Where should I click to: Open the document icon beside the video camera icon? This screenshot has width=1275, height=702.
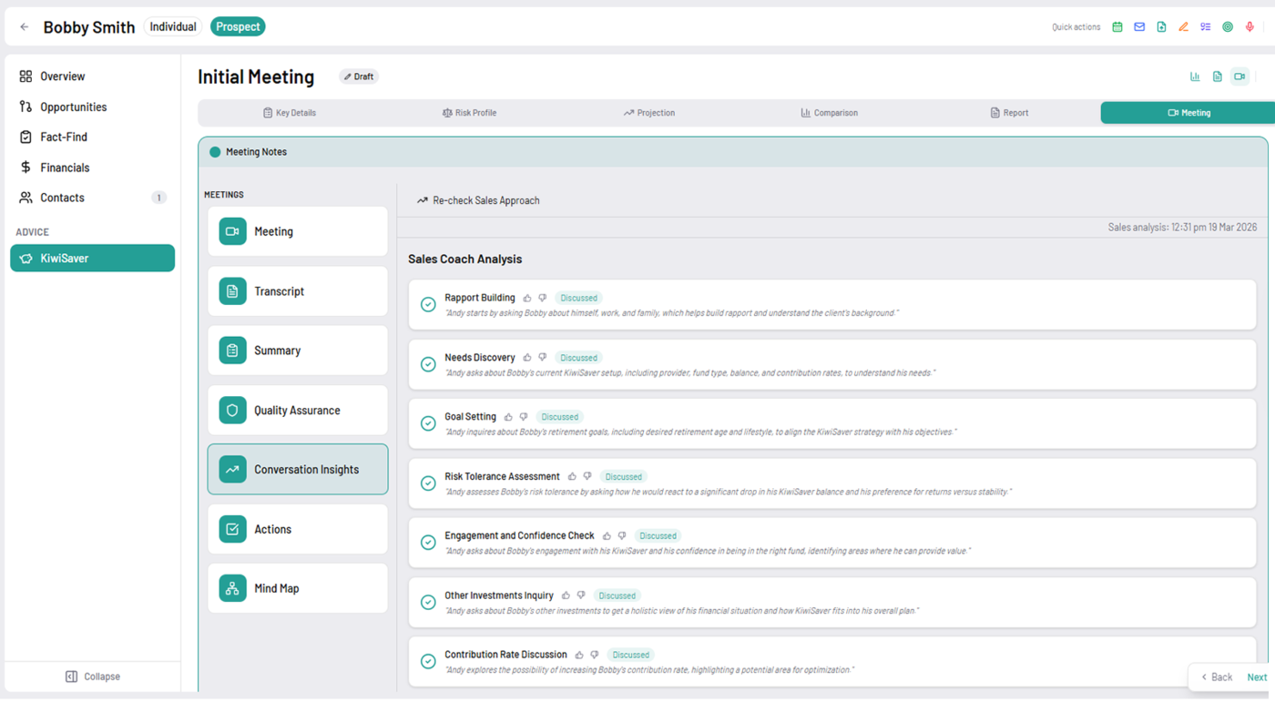click(1217, 76)
